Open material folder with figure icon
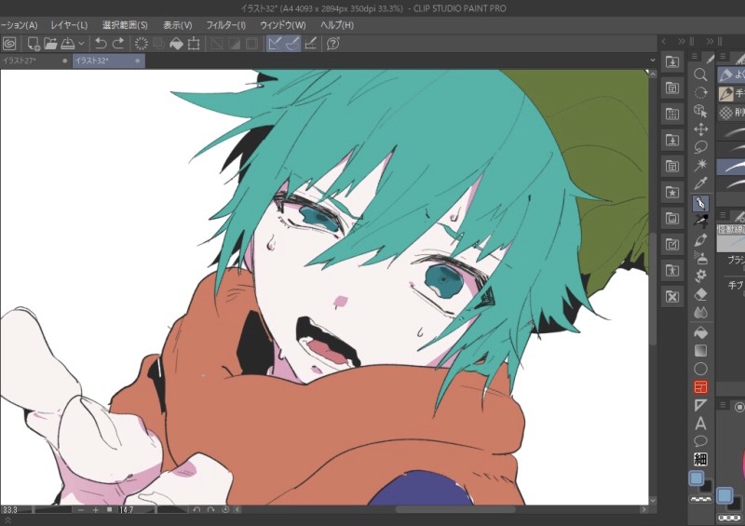The height and width of the screenshot is (526, 745). tap(671, 270)
